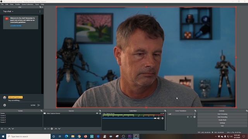Pop out the Scene Transitions dock
The image size is (248, 139).
195,111
